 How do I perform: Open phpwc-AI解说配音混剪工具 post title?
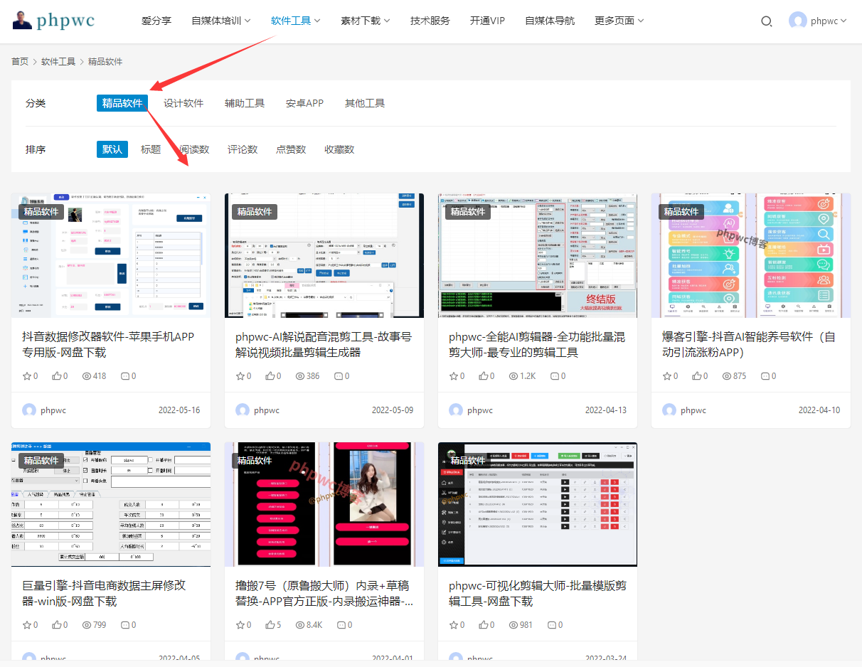click(x=324, y=344)
